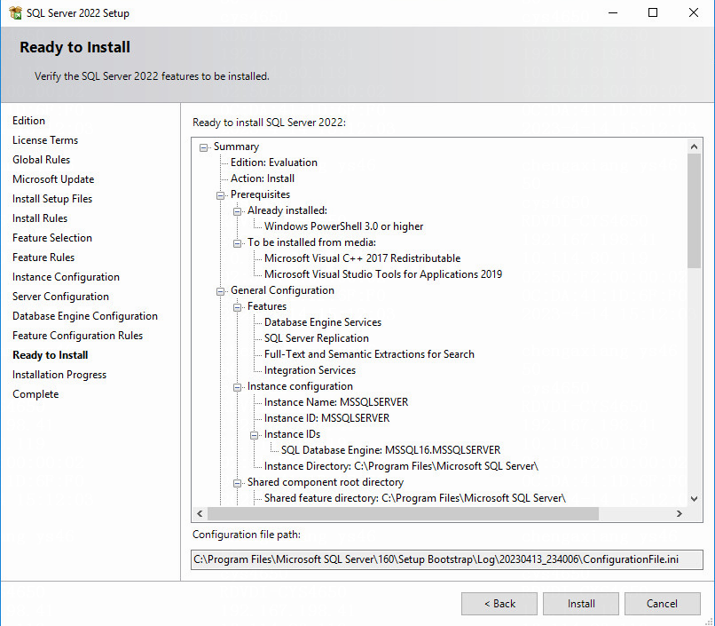Select the Installation Progress step
715x626 pixels.
click(59, 375)
